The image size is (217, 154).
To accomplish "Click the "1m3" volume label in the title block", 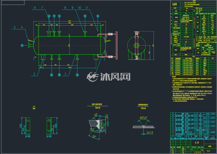I will pyautogui.click(x=208, y=151).
